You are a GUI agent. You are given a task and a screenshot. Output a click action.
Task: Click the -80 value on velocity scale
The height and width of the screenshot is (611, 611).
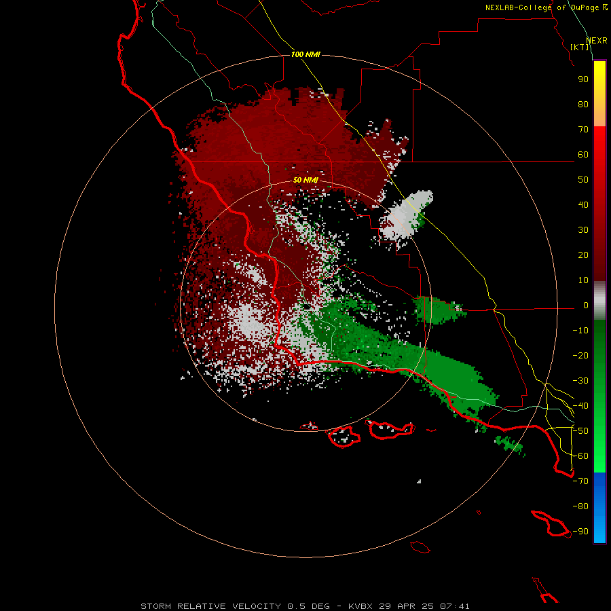[580, 506]
